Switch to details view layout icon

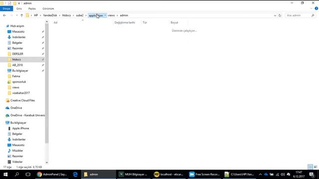tap(310, 167)
